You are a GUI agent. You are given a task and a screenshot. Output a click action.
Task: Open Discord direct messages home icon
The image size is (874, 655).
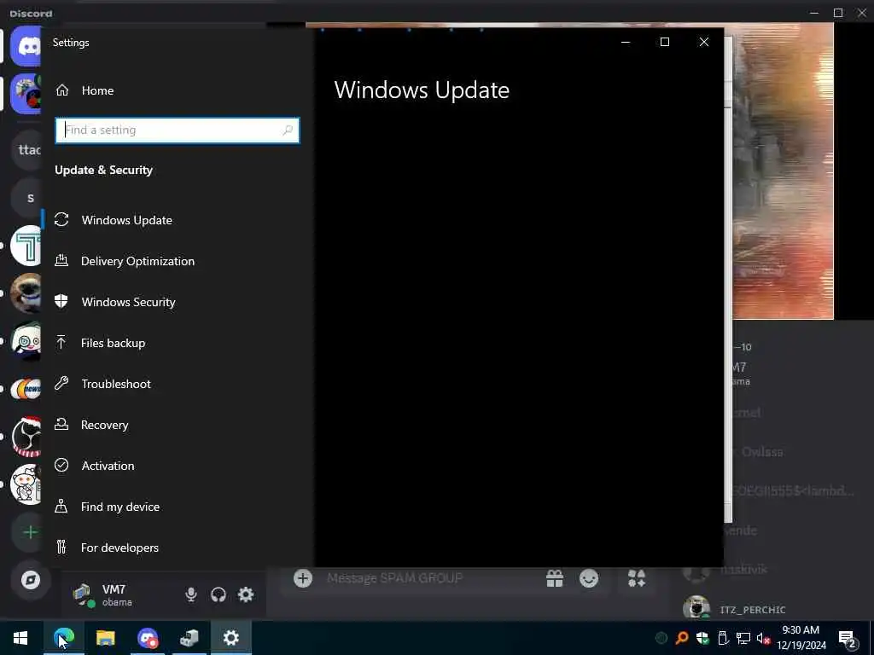(26, 46)
